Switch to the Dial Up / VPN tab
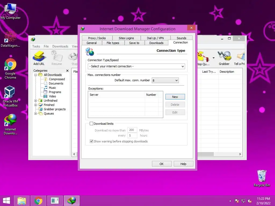The image size is (275, 206). [x=155, y=38]
